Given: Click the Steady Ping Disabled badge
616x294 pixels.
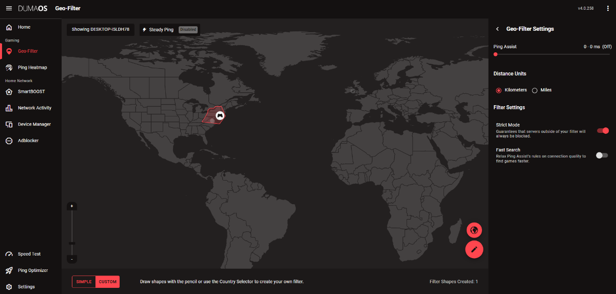Looking at the screenshot, I should 188,30.
